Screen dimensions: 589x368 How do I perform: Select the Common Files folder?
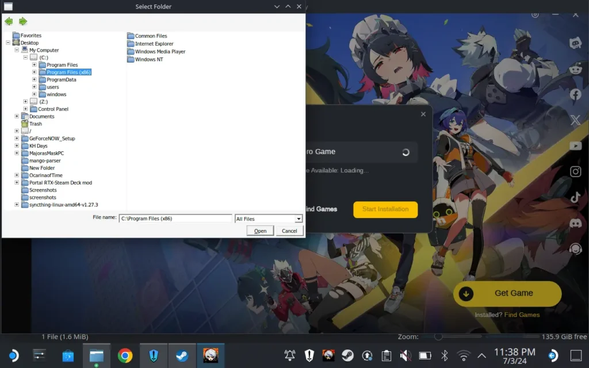151,36
